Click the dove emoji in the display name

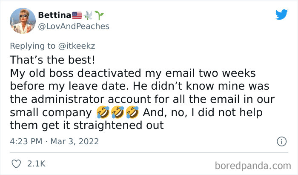coord(89,15)
